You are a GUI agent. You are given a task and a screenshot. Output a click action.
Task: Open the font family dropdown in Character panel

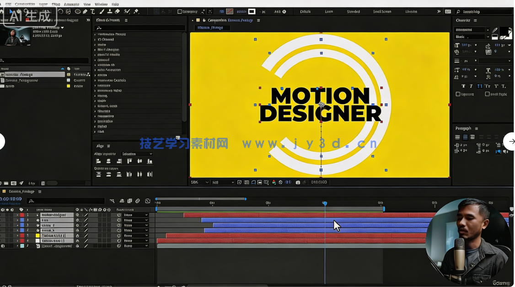[x=471, y=29]
